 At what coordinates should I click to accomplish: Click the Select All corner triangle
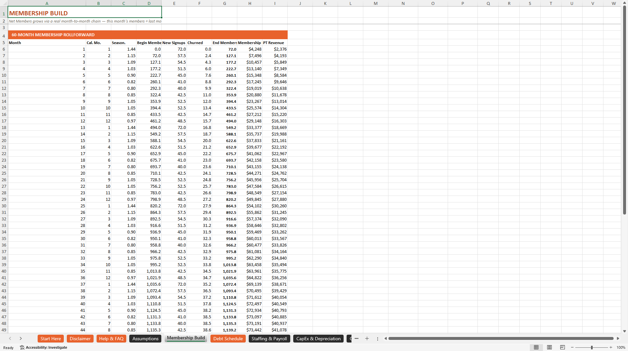tap(4, 3)
